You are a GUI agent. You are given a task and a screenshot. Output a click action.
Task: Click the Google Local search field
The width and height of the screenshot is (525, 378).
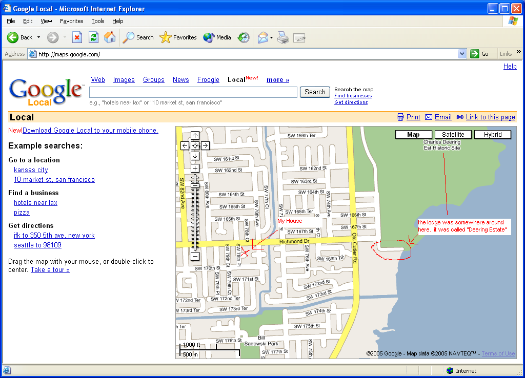click(x=193, y=92)
